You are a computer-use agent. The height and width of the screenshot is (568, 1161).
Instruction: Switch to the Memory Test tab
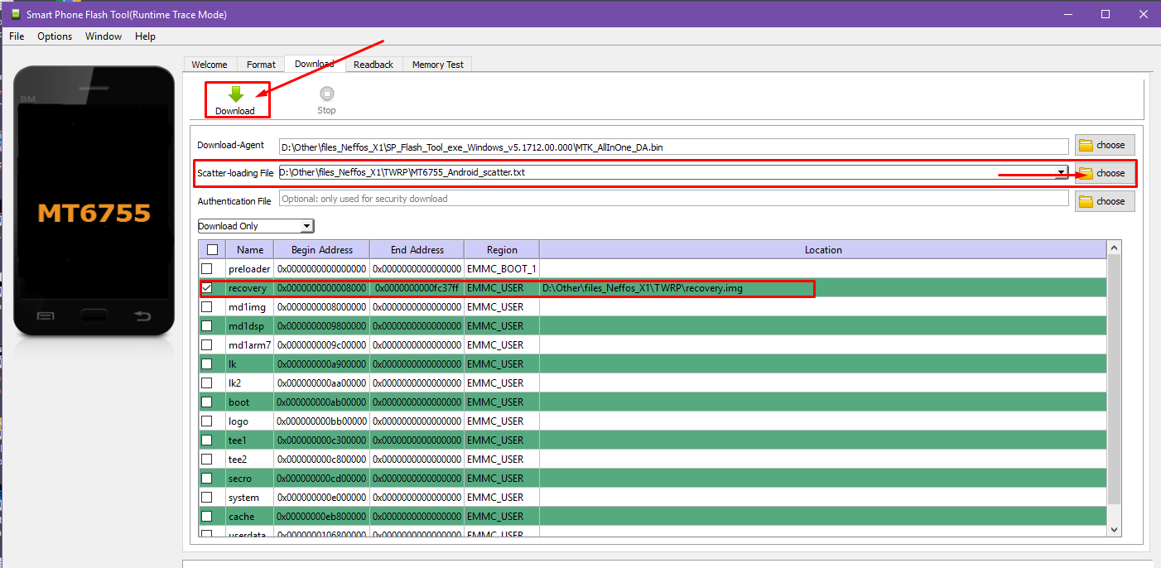pyautogui.click(x=438, y=65)
